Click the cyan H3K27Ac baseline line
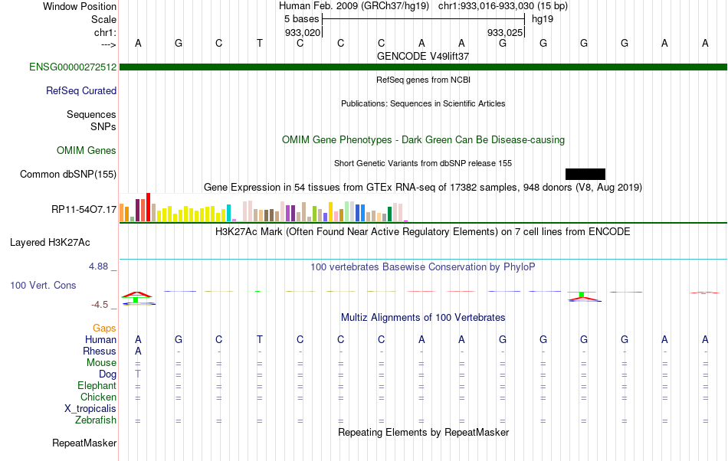This screenshot has width=728, height=461. [423, 260]
